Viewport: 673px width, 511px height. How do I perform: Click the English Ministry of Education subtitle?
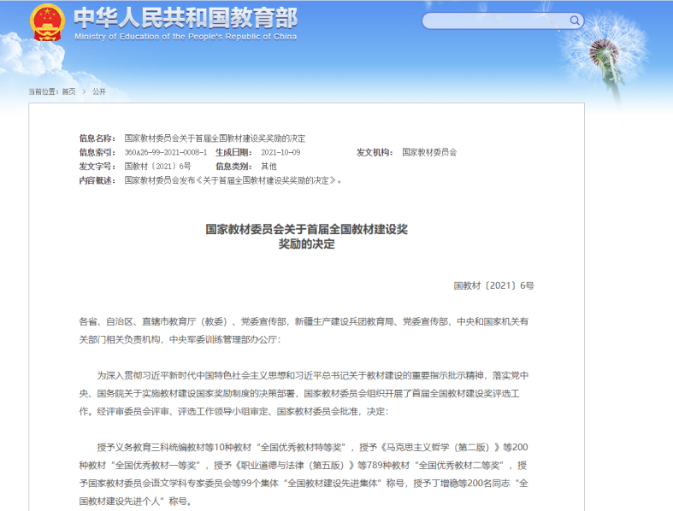185,38
